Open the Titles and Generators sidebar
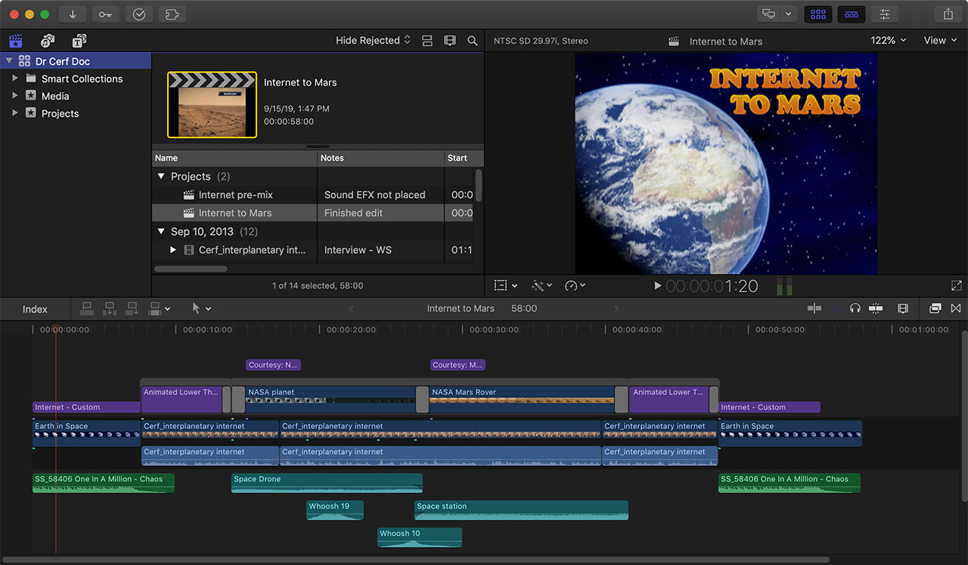968x565 pixels. [x=79, y=41]
